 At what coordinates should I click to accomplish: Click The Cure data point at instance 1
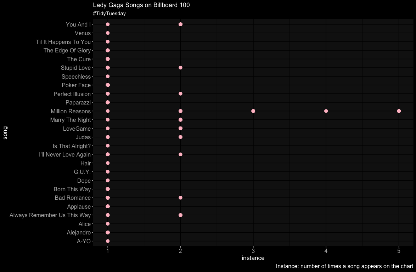(x=108, y=59)
